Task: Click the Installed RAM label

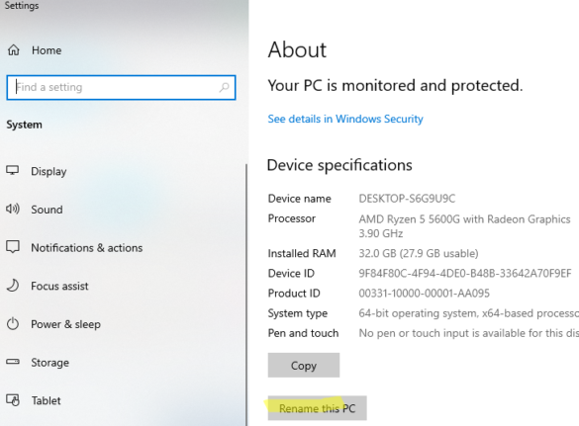Action: click(302, 253)
